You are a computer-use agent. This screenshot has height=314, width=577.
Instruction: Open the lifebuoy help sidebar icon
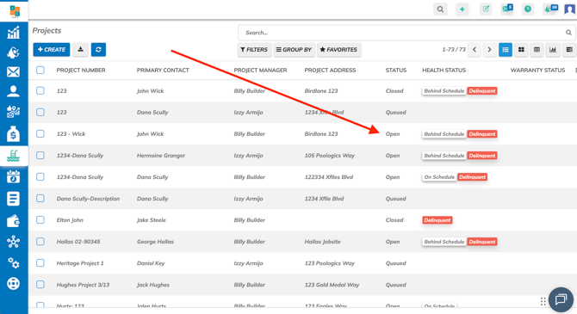point(13,284)
